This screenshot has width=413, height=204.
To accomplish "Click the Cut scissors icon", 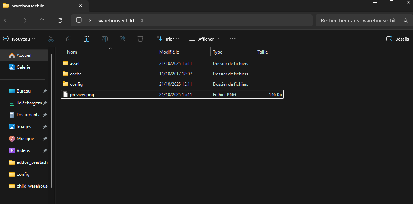I will tap(51, 39).
